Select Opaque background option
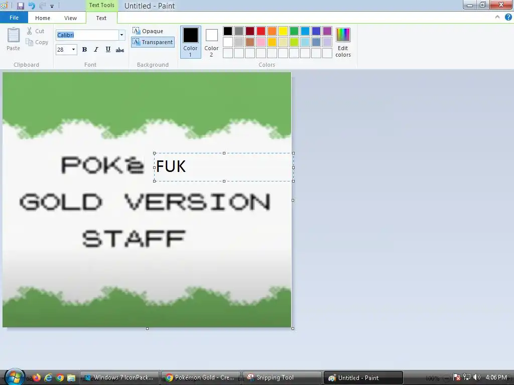Screen dimensions: 514x385 click(x=148, y=31)
